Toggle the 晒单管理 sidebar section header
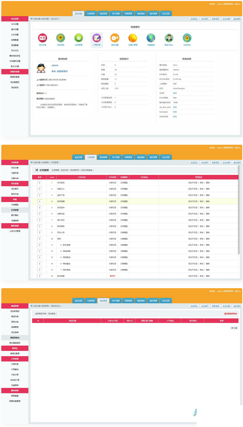The height and width of the screenshot is (427, 243). 15,390
